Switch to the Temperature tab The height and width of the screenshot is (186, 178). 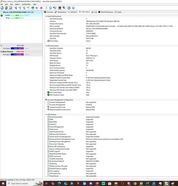click(60, 12)
